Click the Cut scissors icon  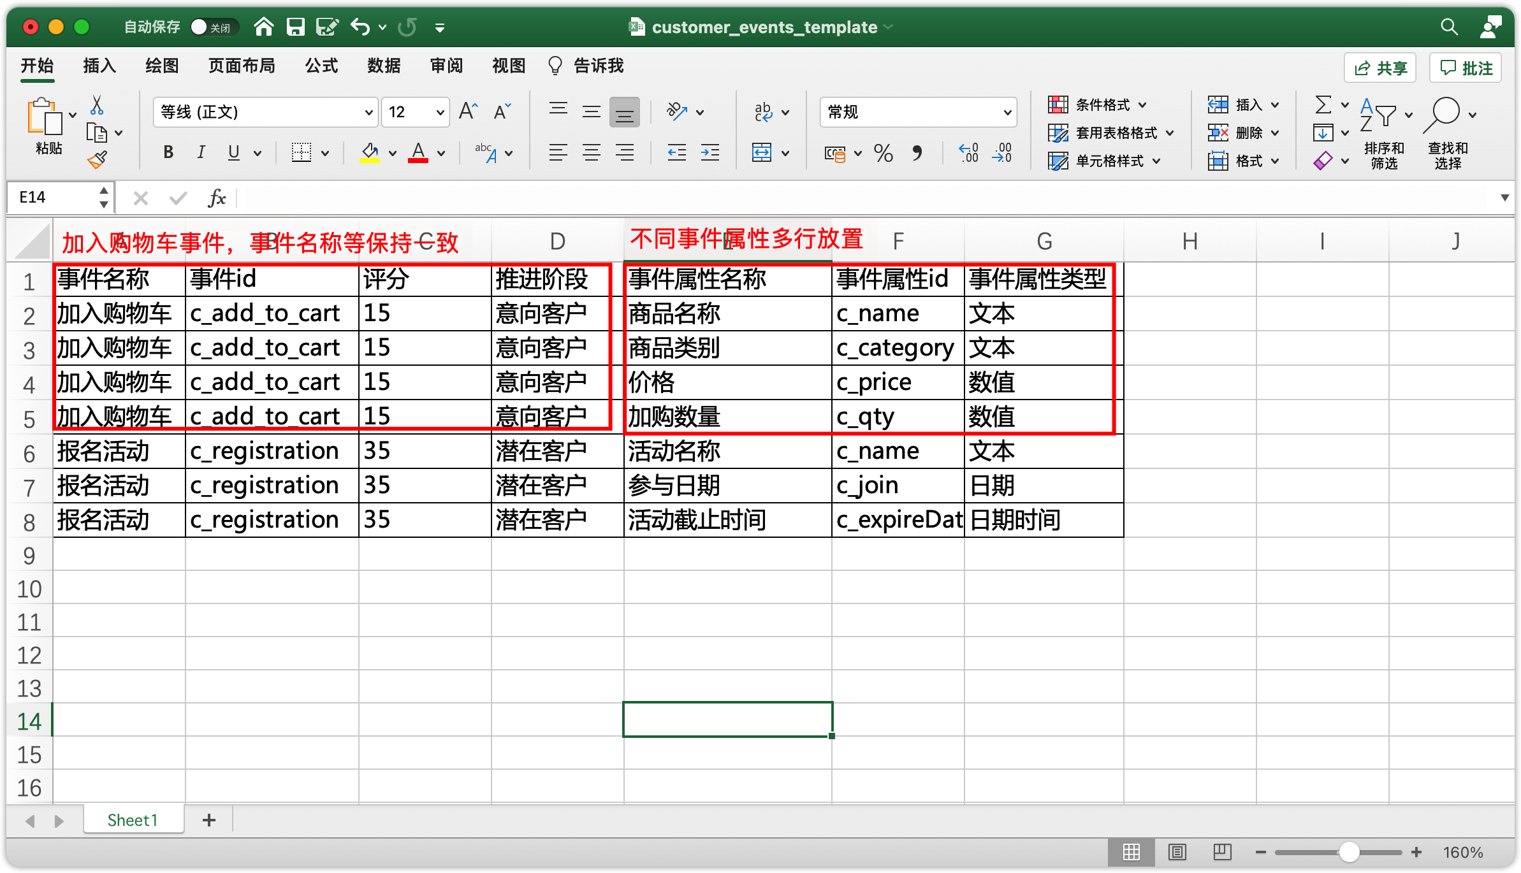pos(97,105)
